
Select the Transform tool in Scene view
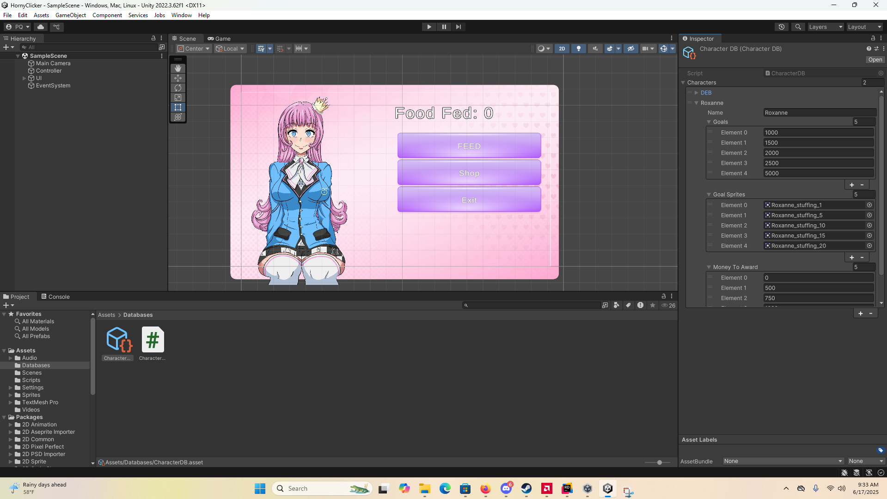(178, 117)
